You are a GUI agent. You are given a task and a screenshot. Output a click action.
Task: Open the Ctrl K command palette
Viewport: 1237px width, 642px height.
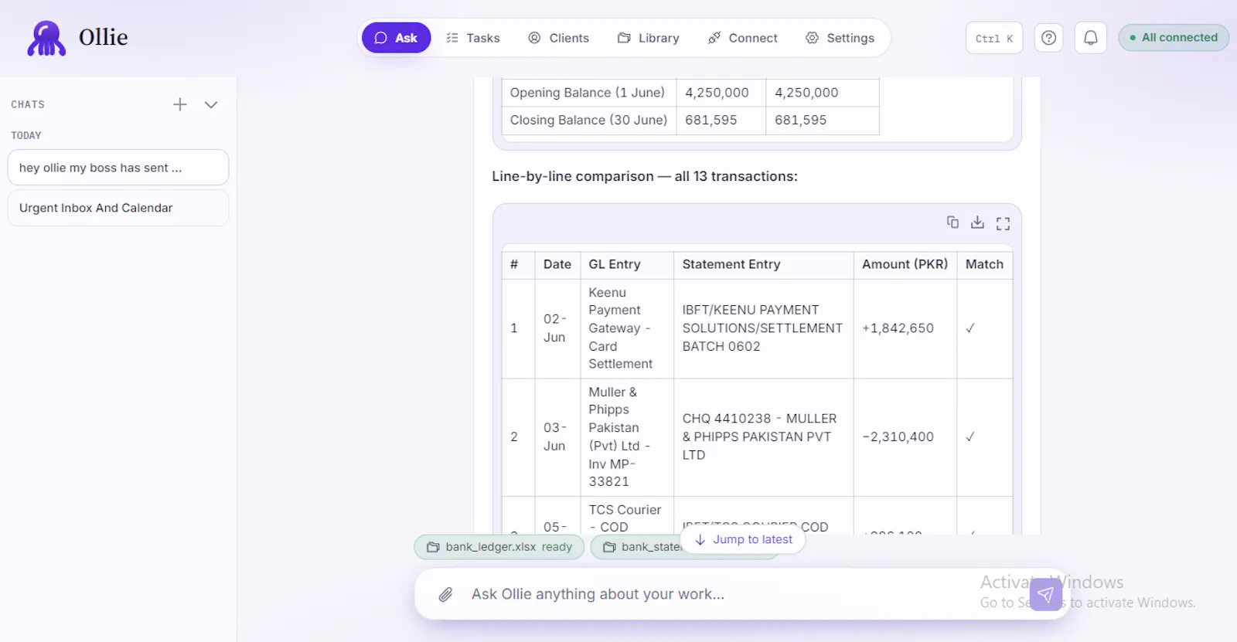coord(994,38)
